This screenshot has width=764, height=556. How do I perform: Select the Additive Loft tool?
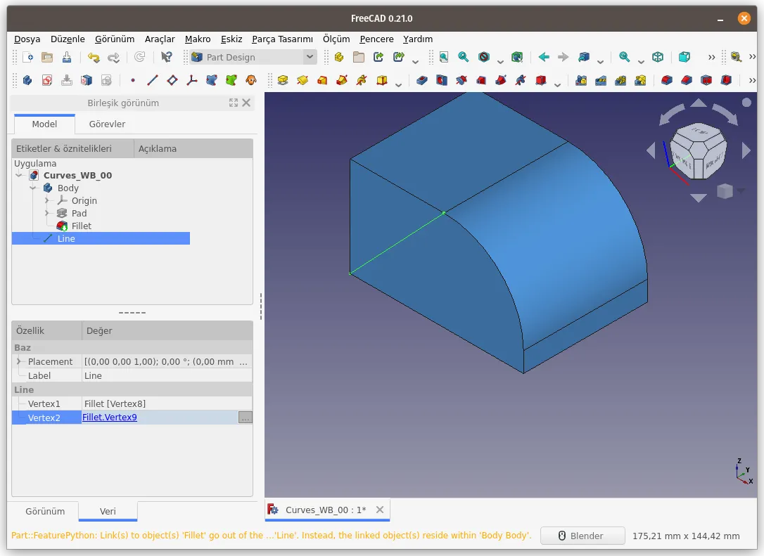tap(322, 80)
